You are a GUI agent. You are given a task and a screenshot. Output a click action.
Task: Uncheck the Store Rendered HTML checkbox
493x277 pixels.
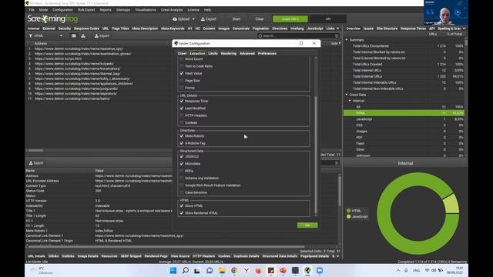[x=182, y=213]
